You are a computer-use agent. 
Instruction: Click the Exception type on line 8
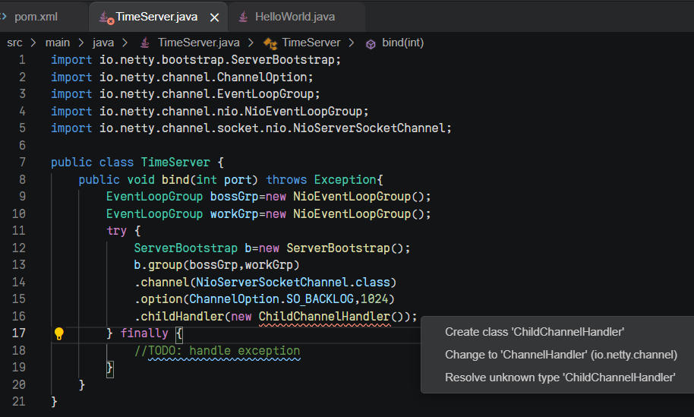pos(345,180)
